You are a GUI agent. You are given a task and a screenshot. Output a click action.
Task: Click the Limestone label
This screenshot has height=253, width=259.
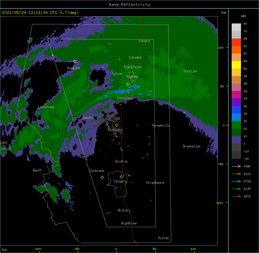[46, 107]
